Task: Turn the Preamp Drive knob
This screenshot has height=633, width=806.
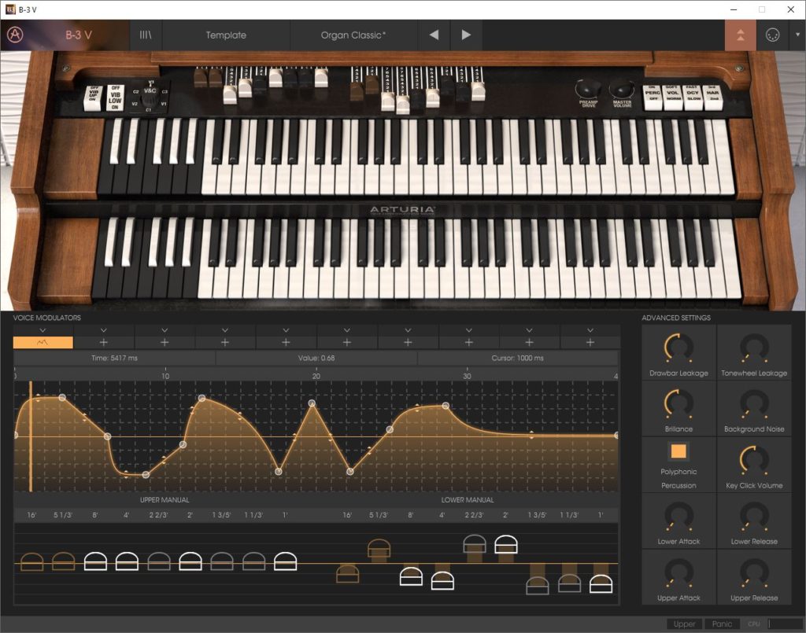Action: (586, 90)
